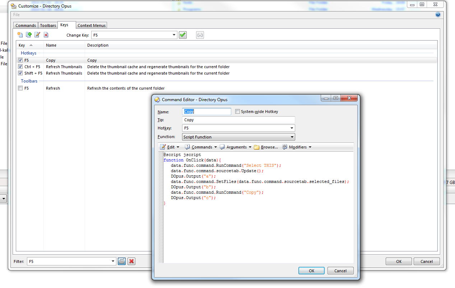The height and width of the screenshot is (288, 455).
Task: Click the Customize window title bar icon
Action: (x=14, y=6)
